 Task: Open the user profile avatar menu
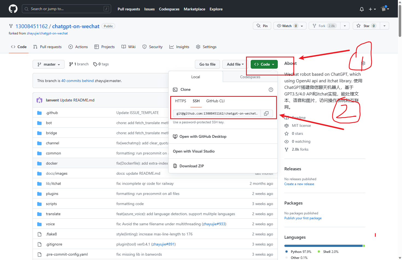(x=385, y=9)
